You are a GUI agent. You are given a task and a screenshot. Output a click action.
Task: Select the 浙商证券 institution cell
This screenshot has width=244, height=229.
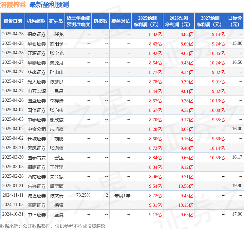click(x=37, y=205)
